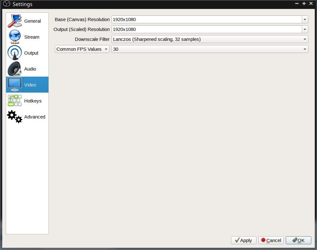
Task: Click the Video monitor icon
Action: (15, 85)
